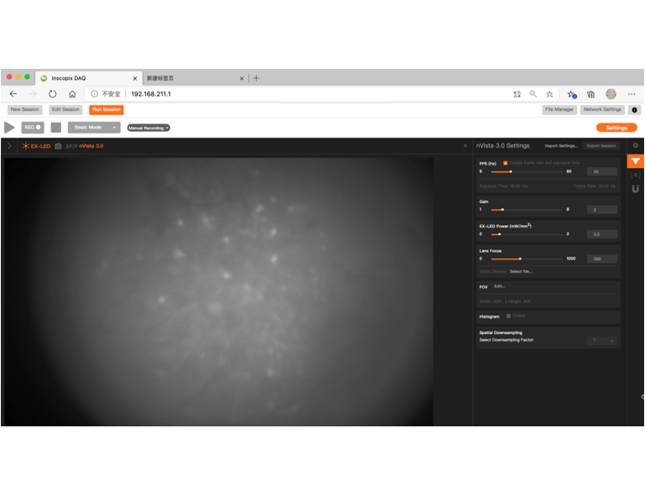Click the info circle icon
The height and width of the screenshot is (496, 645).
634,110
